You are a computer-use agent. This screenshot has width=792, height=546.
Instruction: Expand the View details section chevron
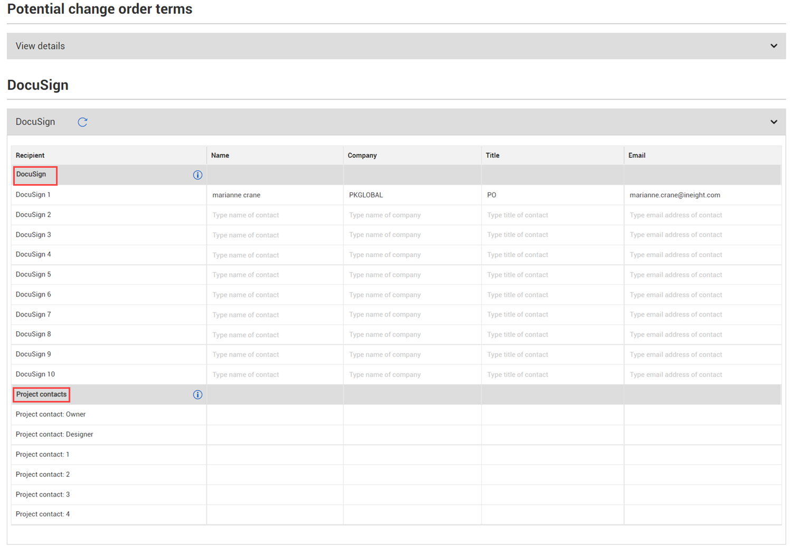[774, 46]
